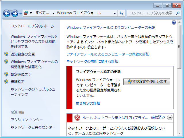Image resolution: width=184 pixels, height=138 pixels.
Task: Click shield icon beside 通知設定の変更
Action: (x=6, y=54)
